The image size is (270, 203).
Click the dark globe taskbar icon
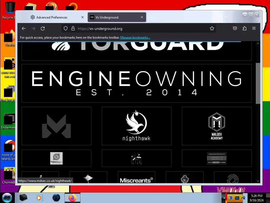(x=56, y=198)
